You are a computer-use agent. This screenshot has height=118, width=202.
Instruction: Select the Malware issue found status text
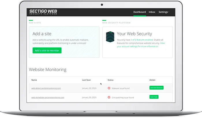click(121, 88)
